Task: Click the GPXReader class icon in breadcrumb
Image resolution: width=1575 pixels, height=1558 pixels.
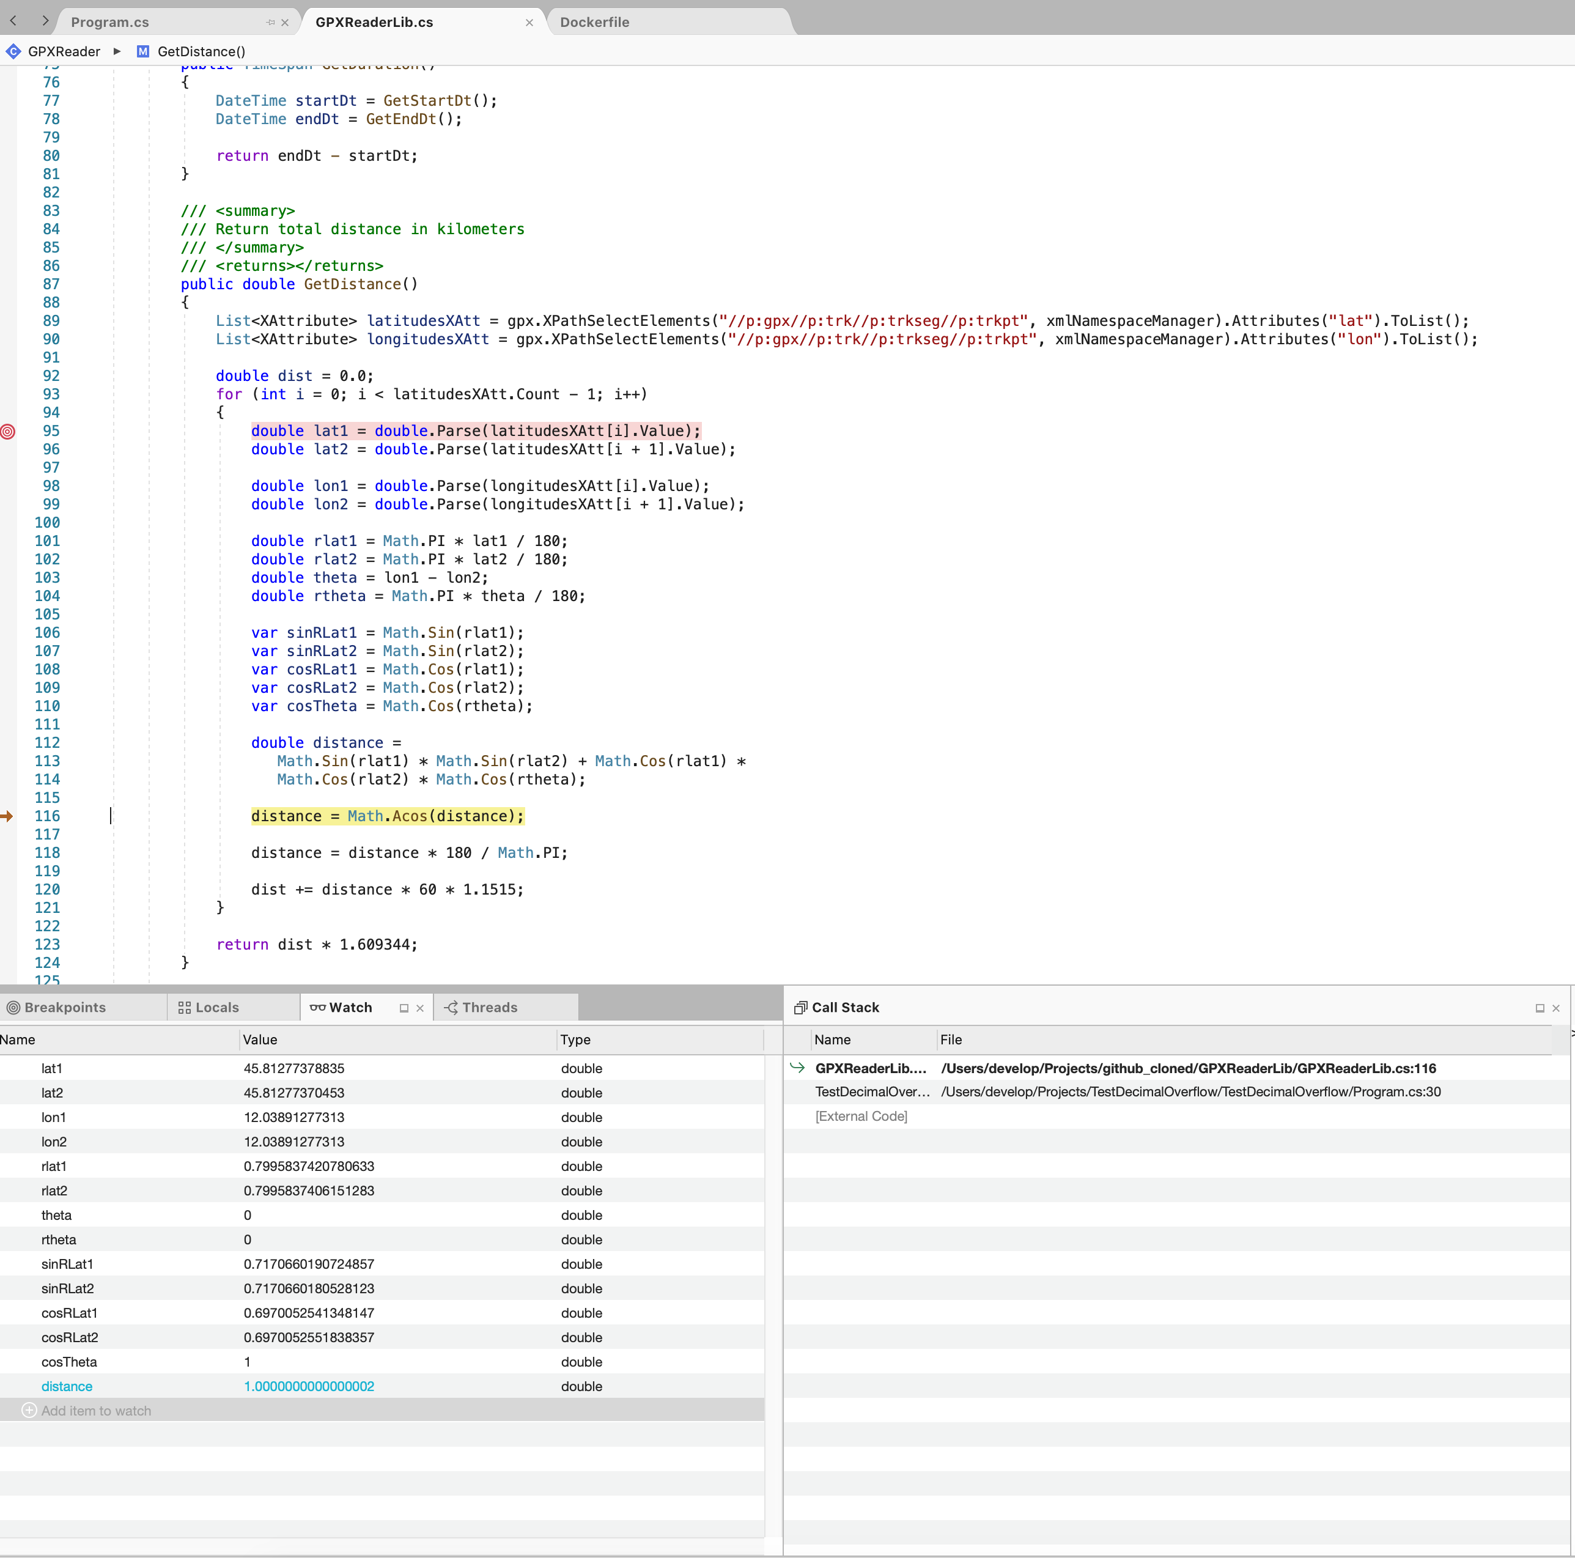Action: tap(14, 51)
